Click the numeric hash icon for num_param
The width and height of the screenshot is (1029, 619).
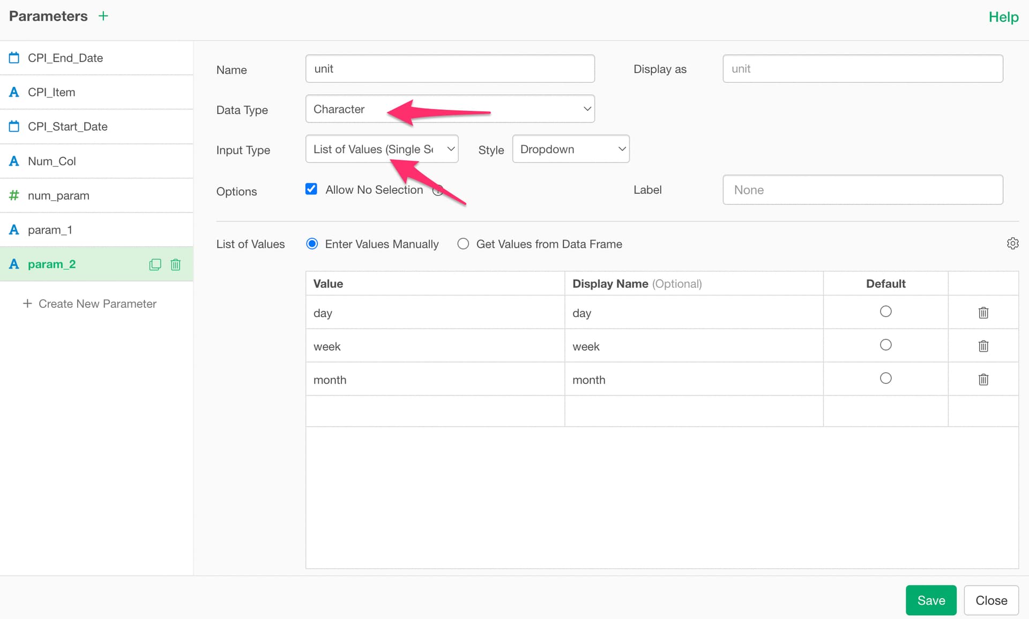click(x=14, y=195)
